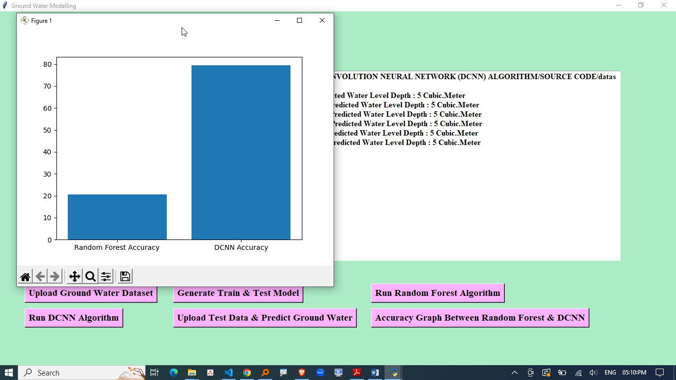This screenshot has height=380, width=676.
Task: Click Upload Ground Water Dataset button
Action: pyautogui.click(x=91, y=293)
